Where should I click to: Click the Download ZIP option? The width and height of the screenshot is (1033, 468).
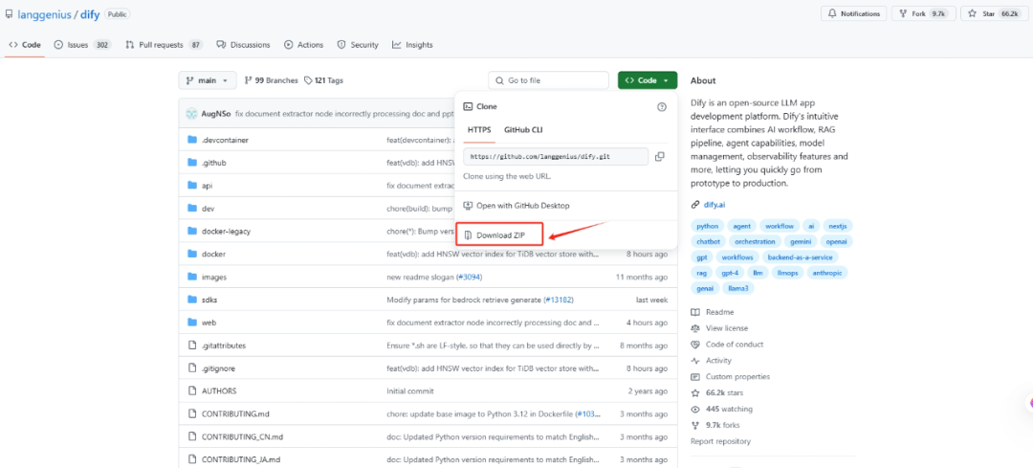[x=499, y=234]
